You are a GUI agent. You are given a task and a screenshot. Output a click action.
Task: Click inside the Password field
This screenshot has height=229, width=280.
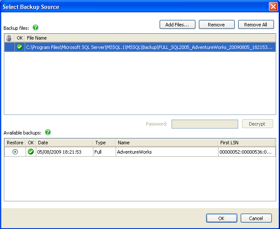pos(204,124)
